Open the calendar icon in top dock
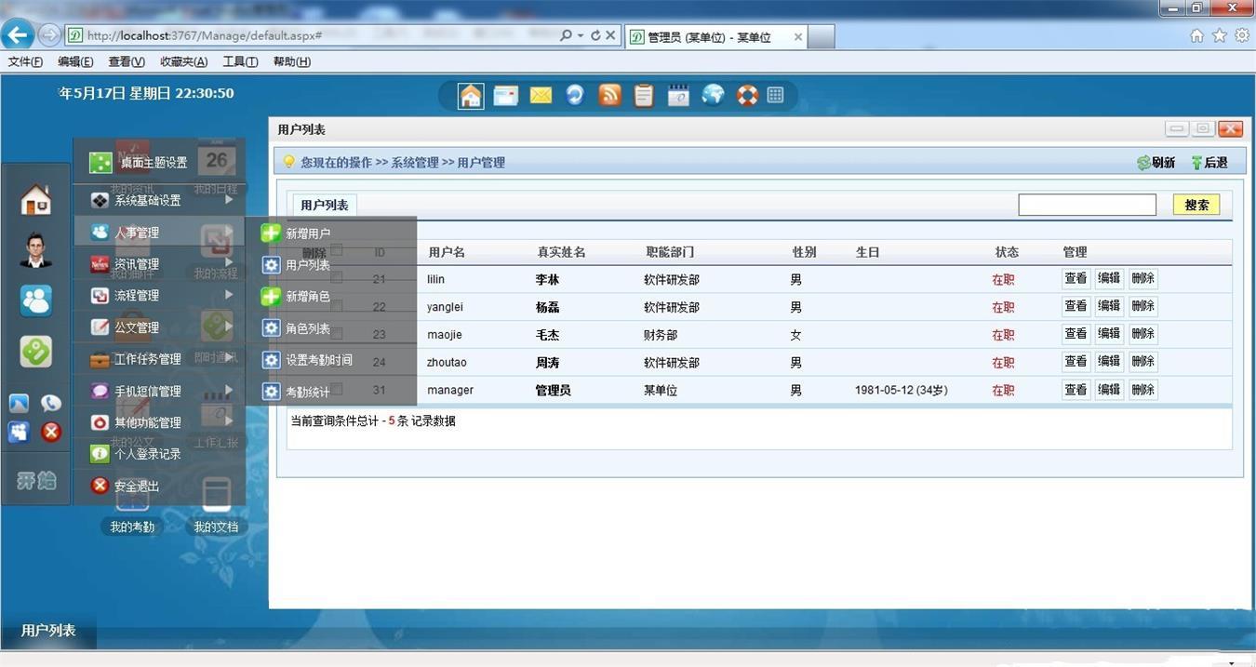The height and width of the screenshot is (667, 1256). click(678, 95)
